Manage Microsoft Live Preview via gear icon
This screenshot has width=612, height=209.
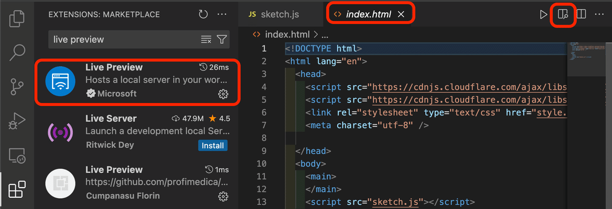(223, 94)
